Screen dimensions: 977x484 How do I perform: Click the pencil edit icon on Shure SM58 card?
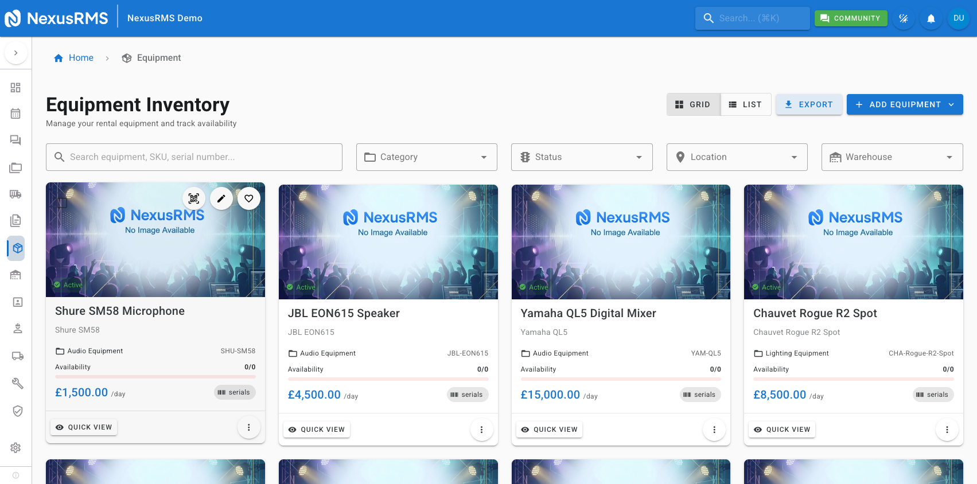221,198
